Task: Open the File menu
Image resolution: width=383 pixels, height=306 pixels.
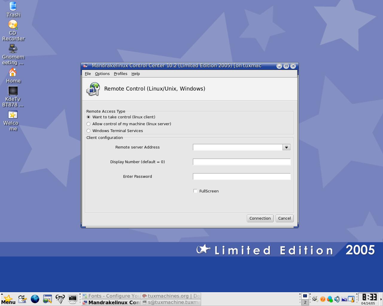Action: pyautogui.click(x=88, y=74)
